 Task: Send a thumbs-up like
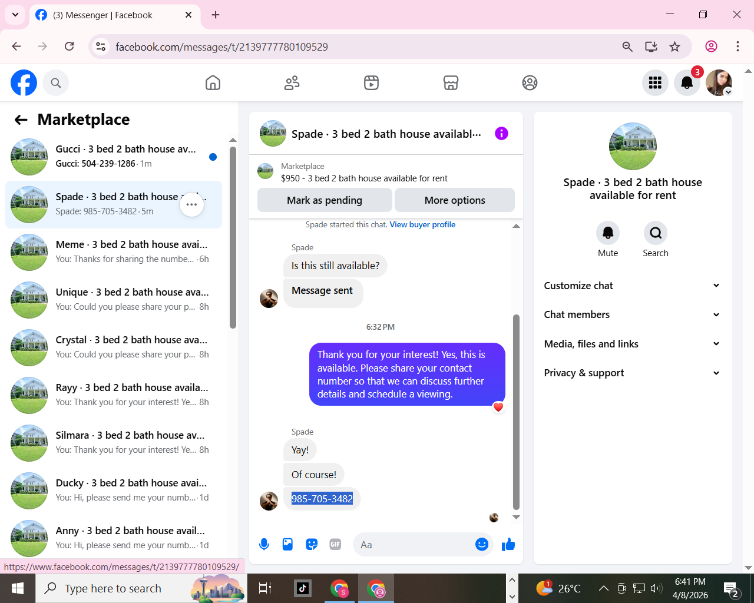pos(508,545)
